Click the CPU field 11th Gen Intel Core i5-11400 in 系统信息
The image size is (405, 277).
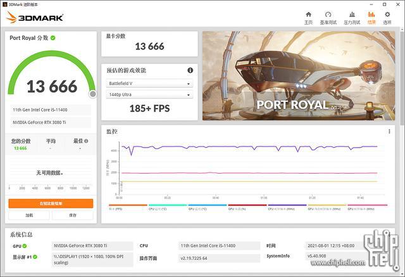pos(219,246)
